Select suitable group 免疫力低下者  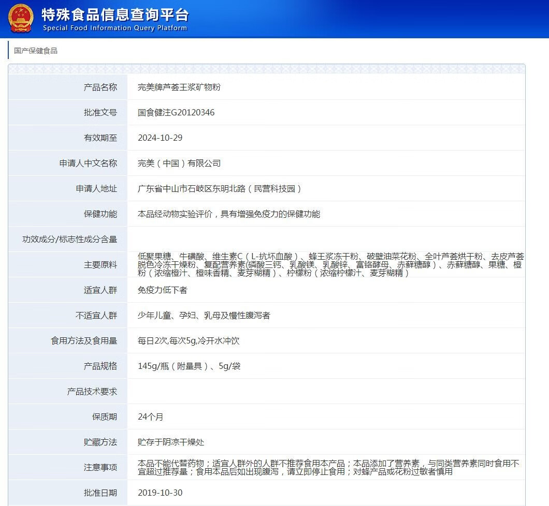[x=163, y=290]
